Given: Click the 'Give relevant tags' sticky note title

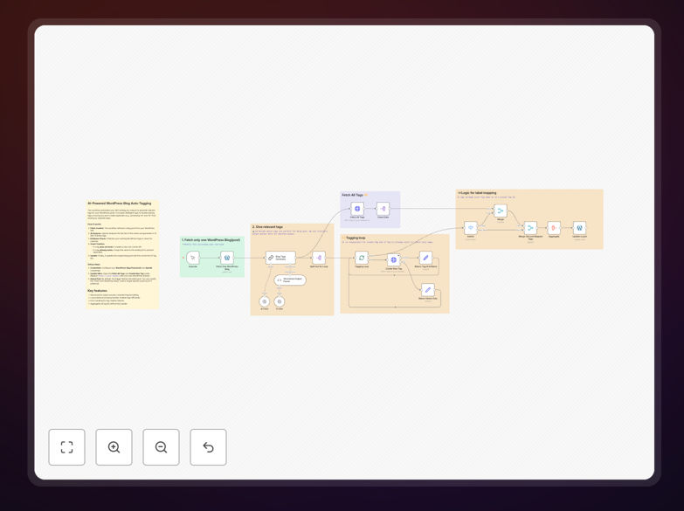Looking at the screenshot, I should click(267, 227).
